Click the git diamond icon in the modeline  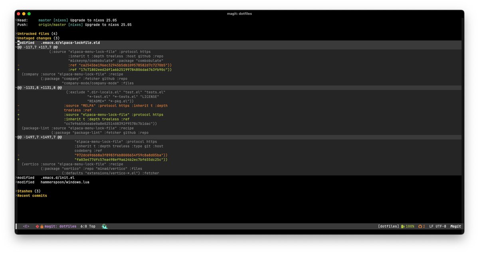[37, 226]
